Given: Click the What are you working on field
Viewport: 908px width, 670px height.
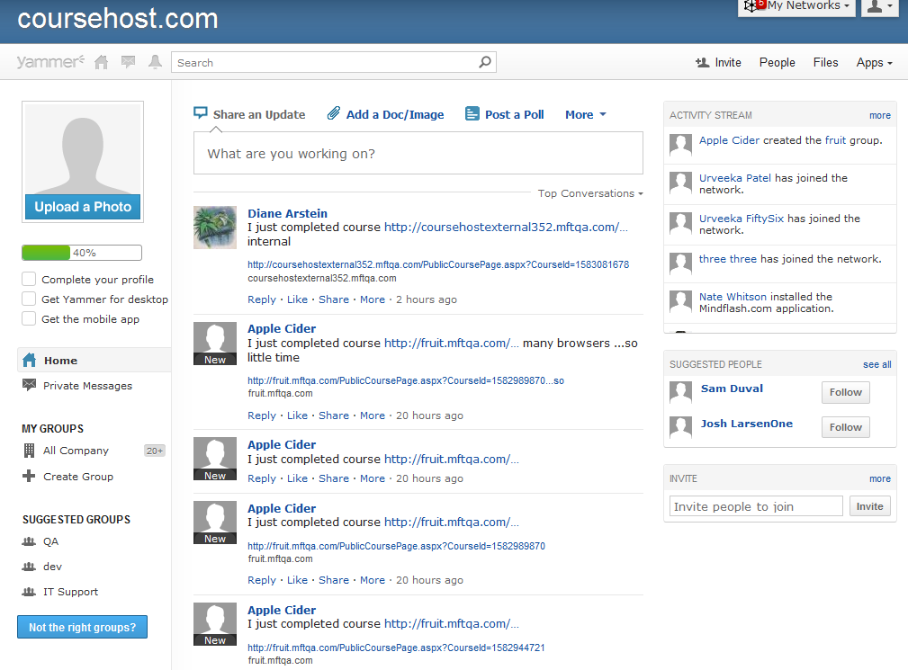Looking at the screenshot, I should pyautogui.click(x=418, y=153).
